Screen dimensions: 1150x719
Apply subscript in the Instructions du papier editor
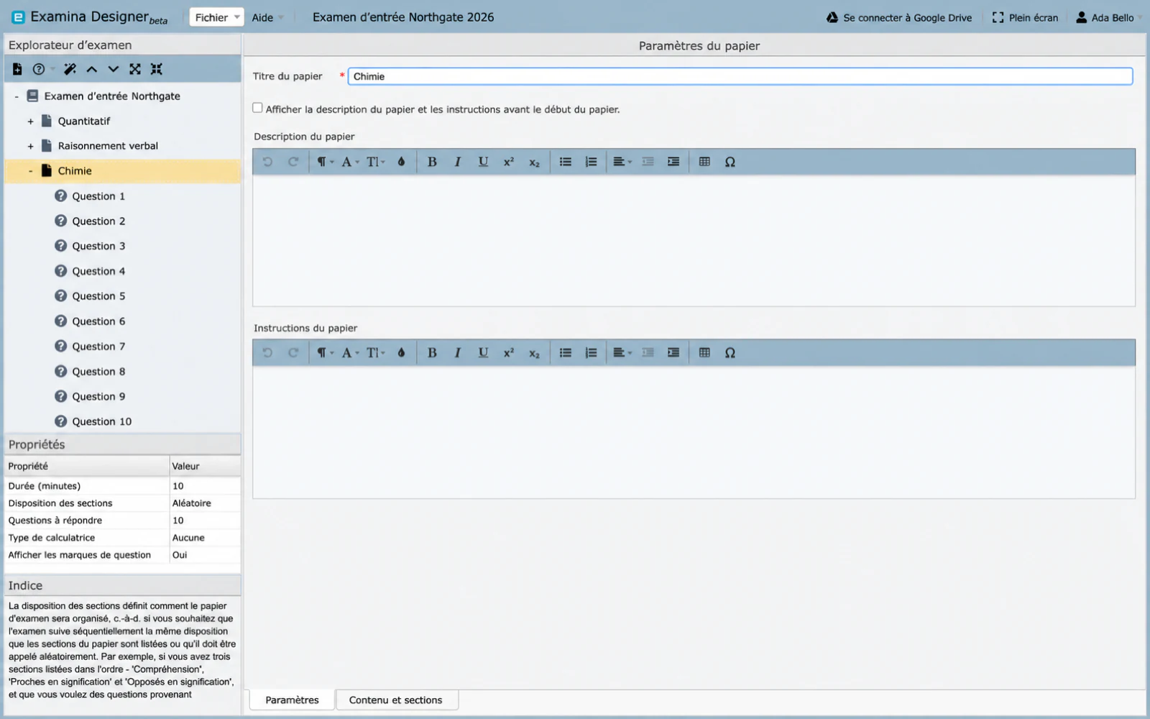point(534,353)
